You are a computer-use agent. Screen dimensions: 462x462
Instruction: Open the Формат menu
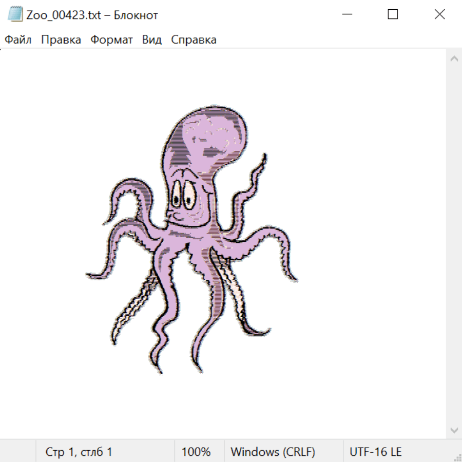click(x=111, y=40)
